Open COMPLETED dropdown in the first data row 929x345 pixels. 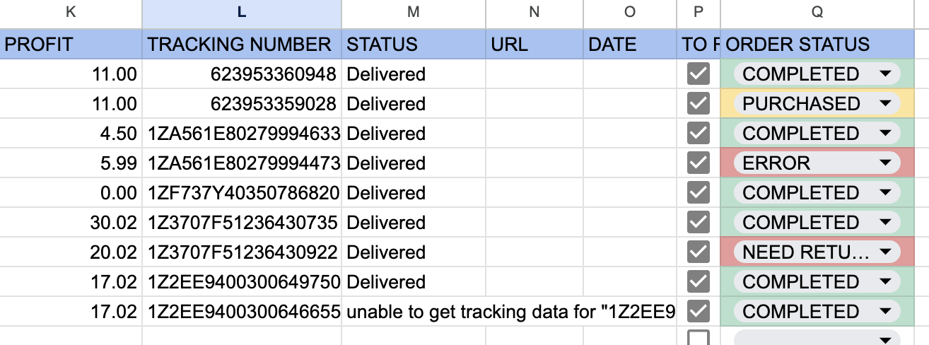click(884, 74)
